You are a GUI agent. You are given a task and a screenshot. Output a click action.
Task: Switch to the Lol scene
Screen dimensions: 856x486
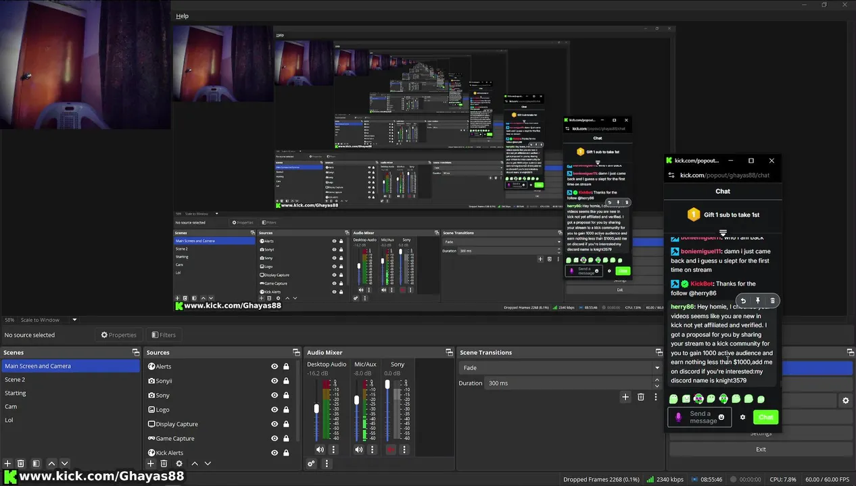[71, 420]
